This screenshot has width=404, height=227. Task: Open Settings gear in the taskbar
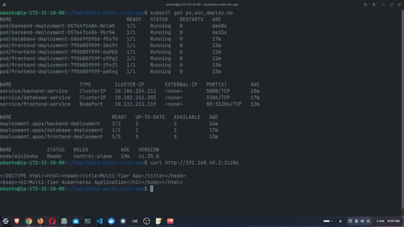(x=123, y=221)
